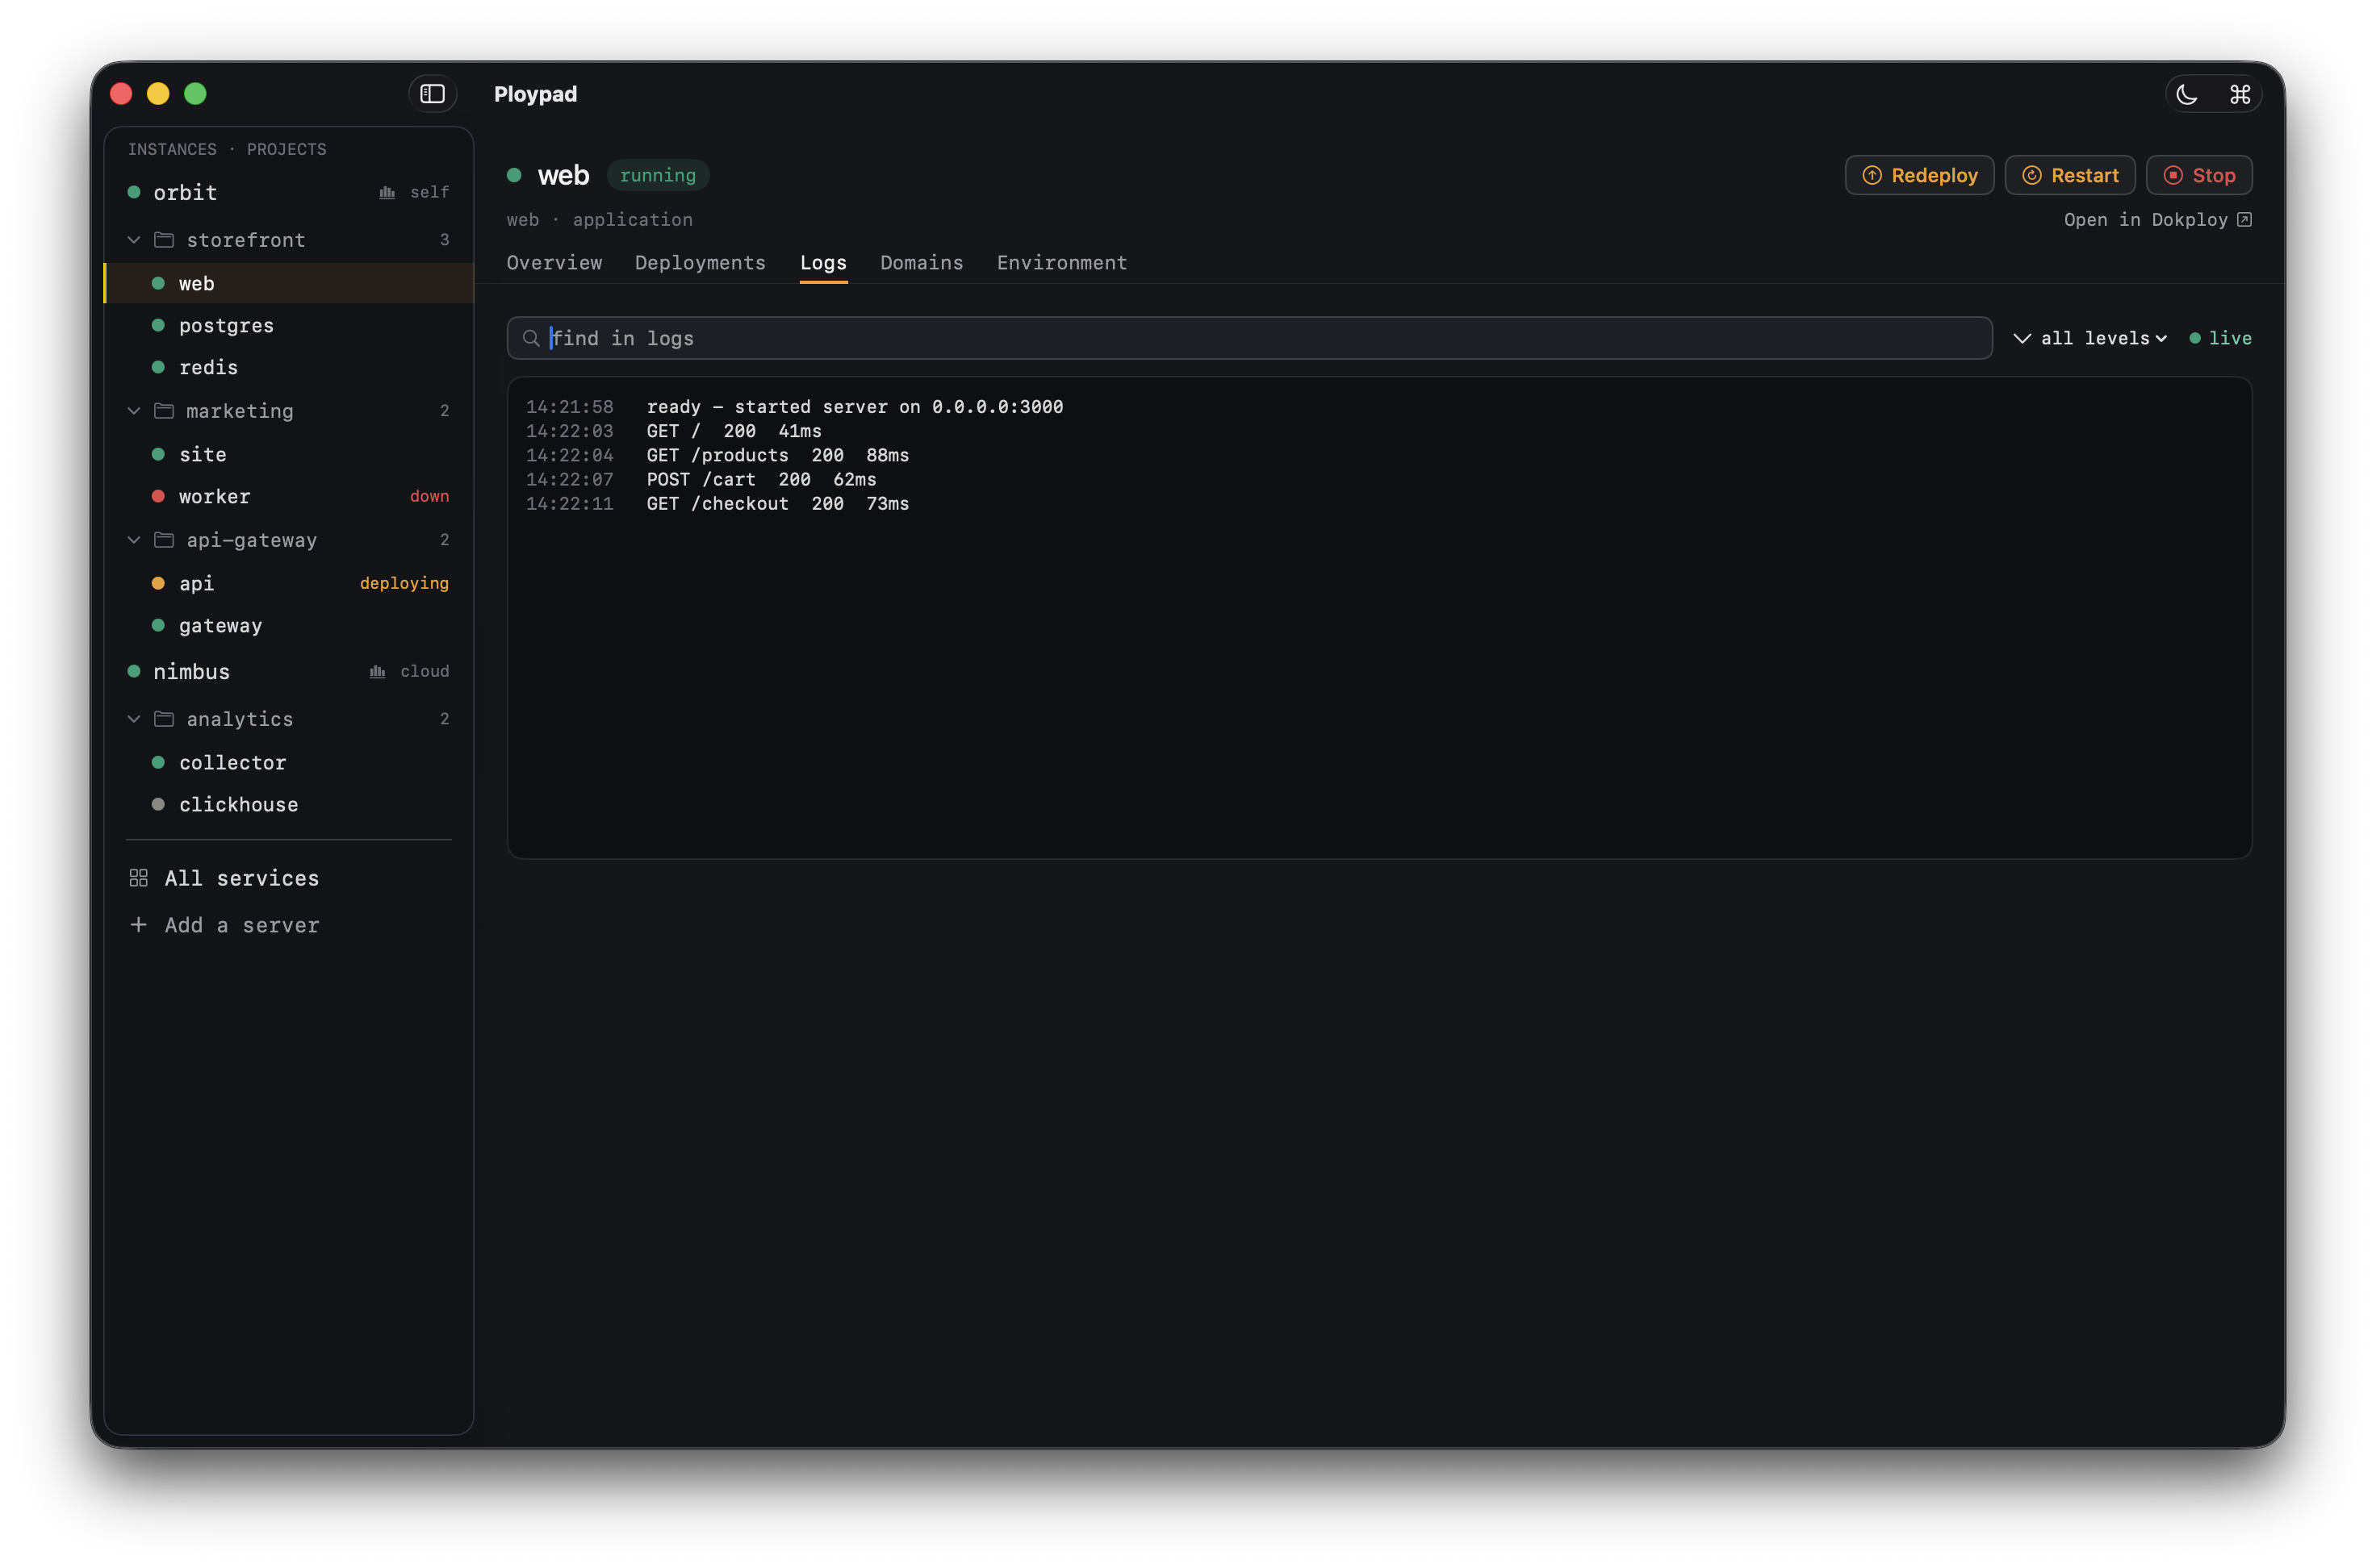Switch to the Deployments tab
Viewport: 2376px width, 1568px height.
pos(701,262)
